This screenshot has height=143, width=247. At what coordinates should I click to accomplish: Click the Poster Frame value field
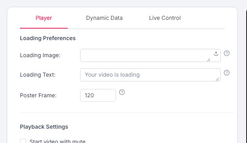pos(98,95)
